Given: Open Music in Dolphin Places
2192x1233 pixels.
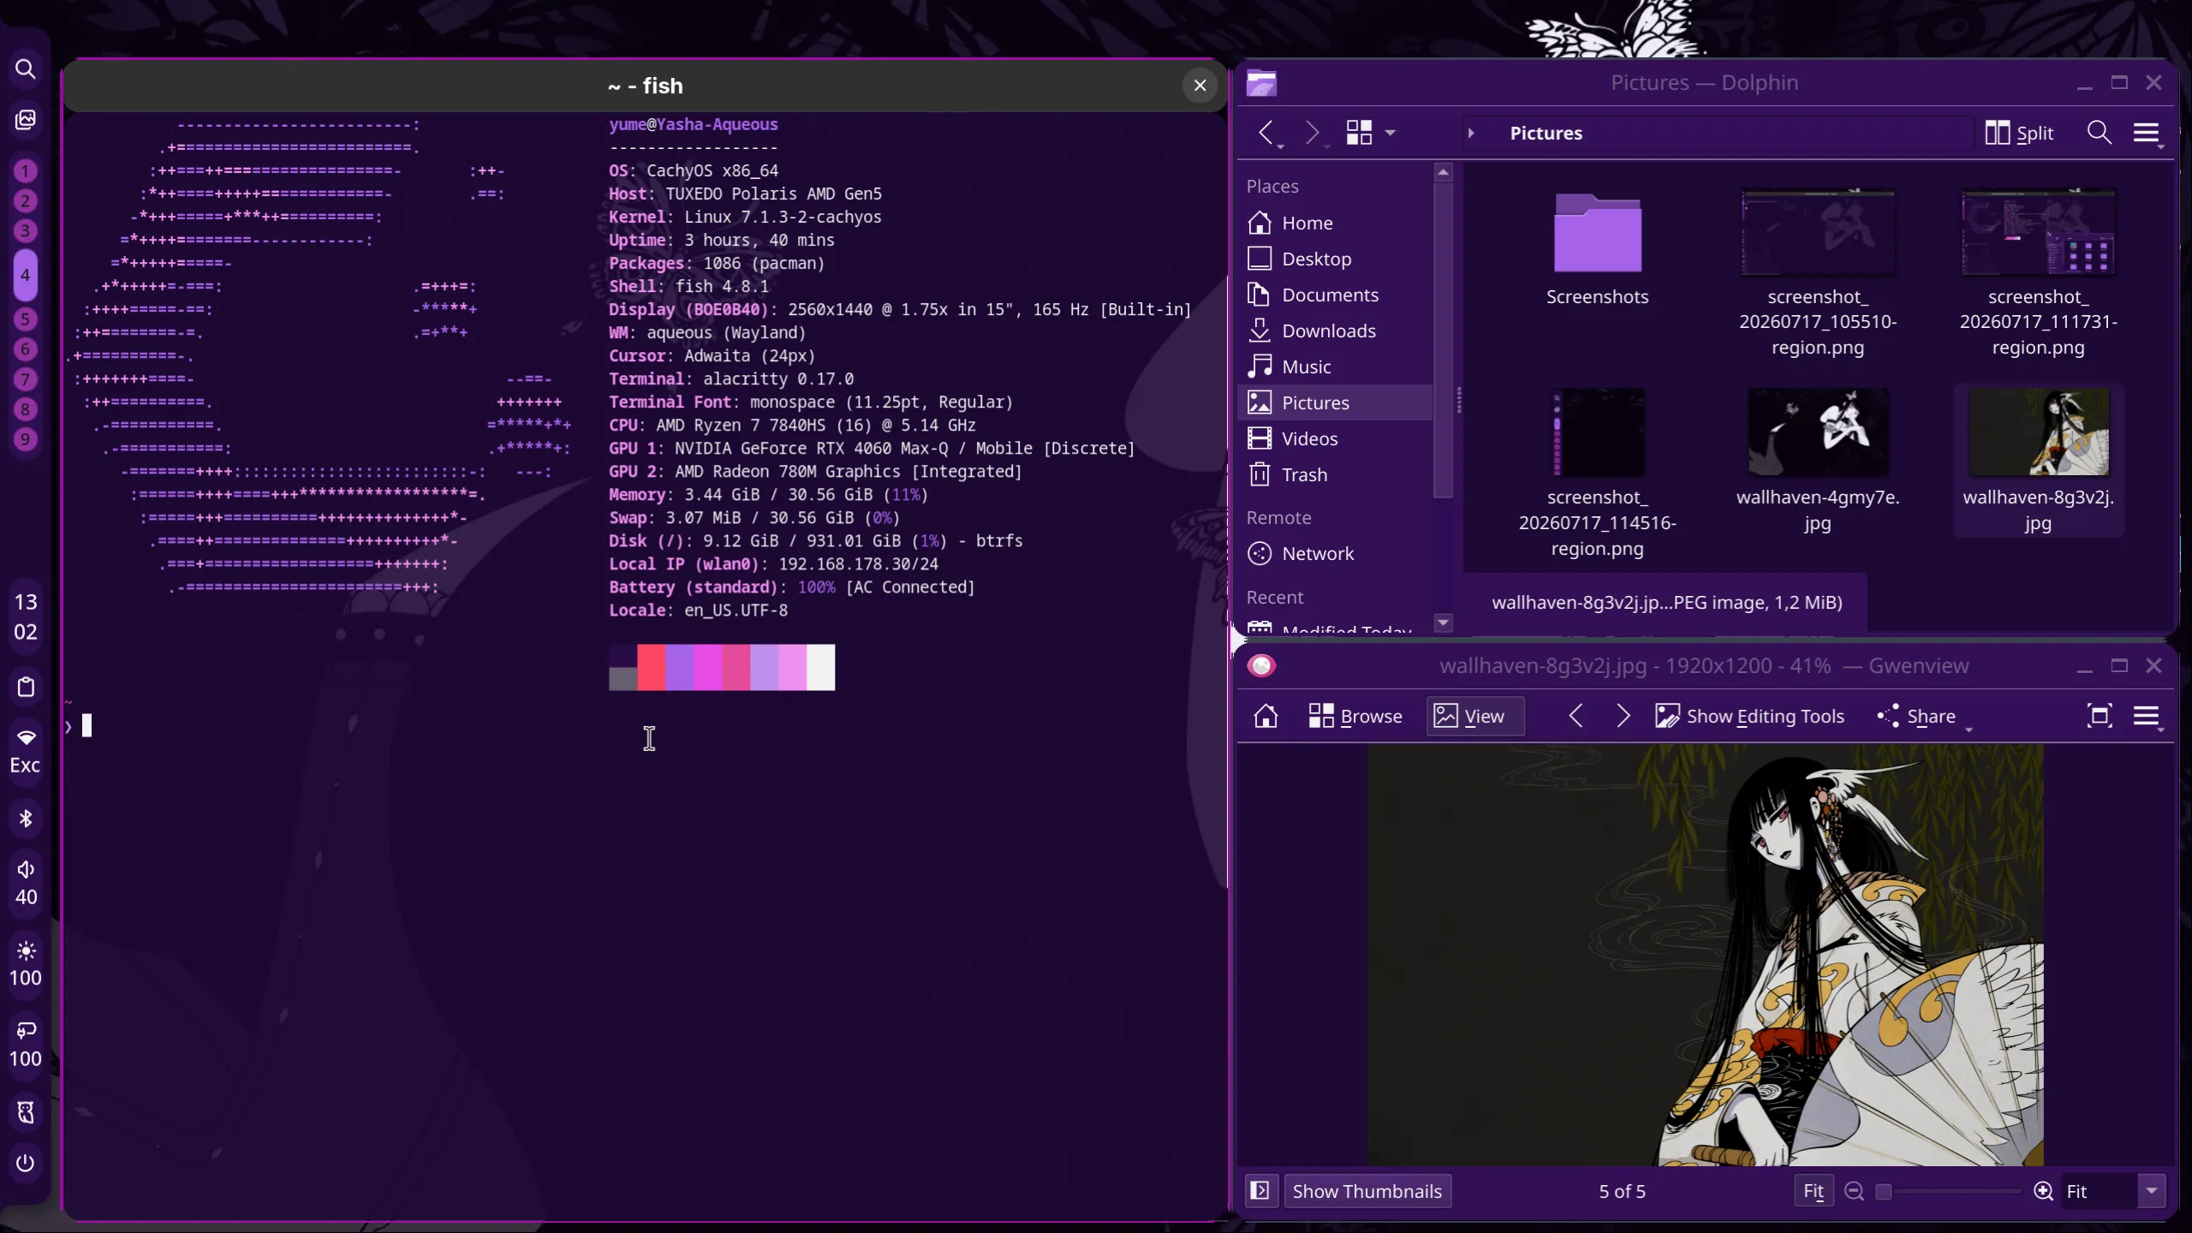Looking at the screenshot, I should coord(1336,366).
